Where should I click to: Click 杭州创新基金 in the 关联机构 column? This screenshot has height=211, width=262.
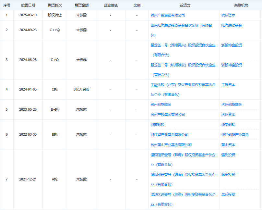pos(232,105)
